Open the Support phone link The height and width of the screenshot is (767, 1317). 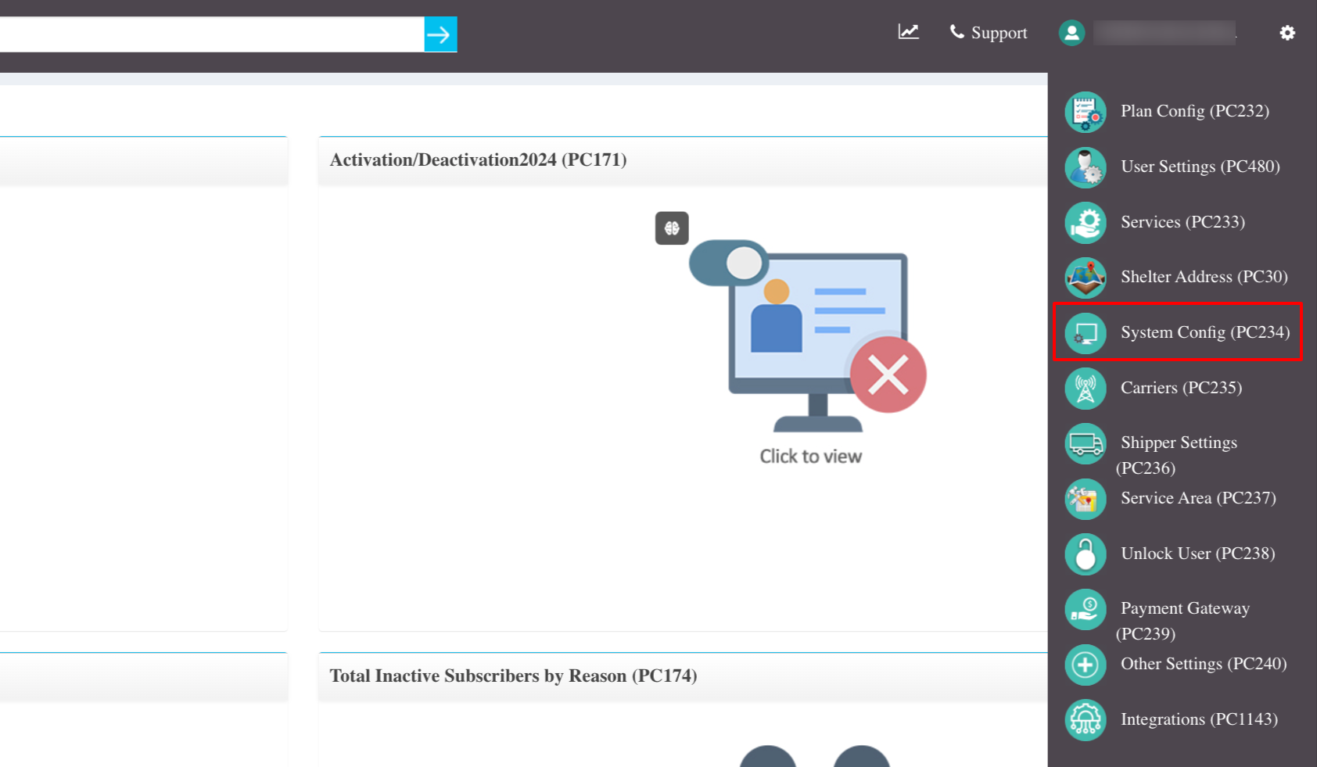coord(989,33)
